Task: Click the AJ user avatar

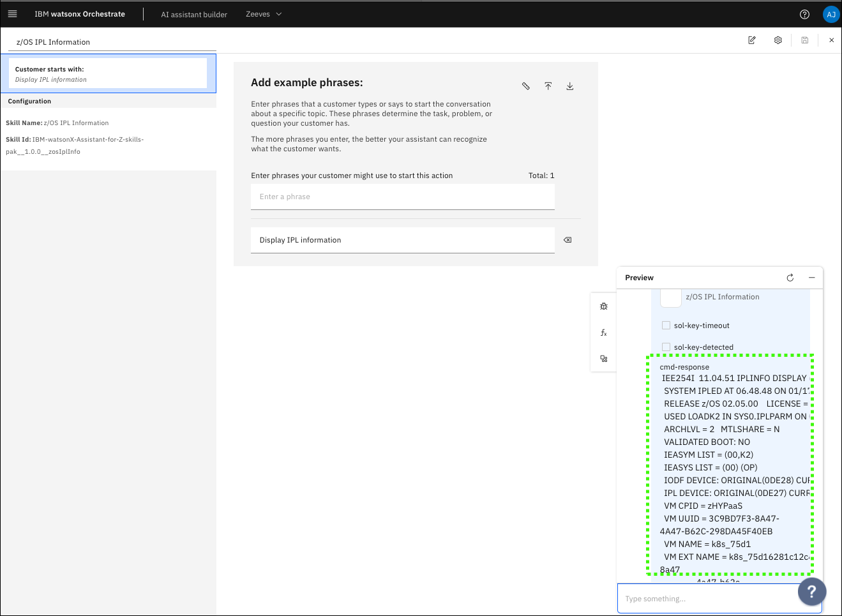Action: coord(831,14)
